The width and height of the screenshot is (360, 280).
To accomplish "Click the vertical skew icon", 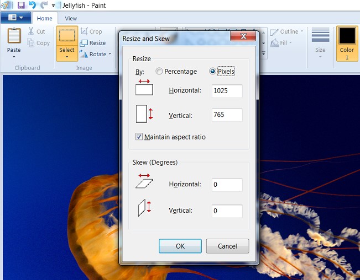I will tap(144, 208).
